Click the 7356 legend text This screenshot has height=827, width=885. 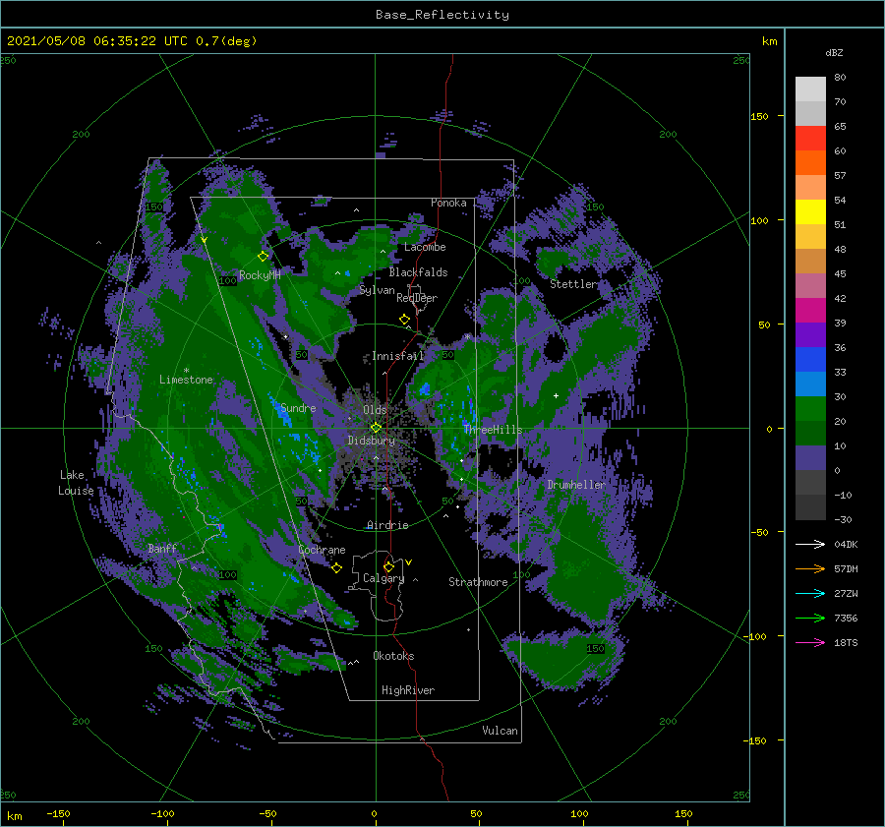(x=846, y=619)
